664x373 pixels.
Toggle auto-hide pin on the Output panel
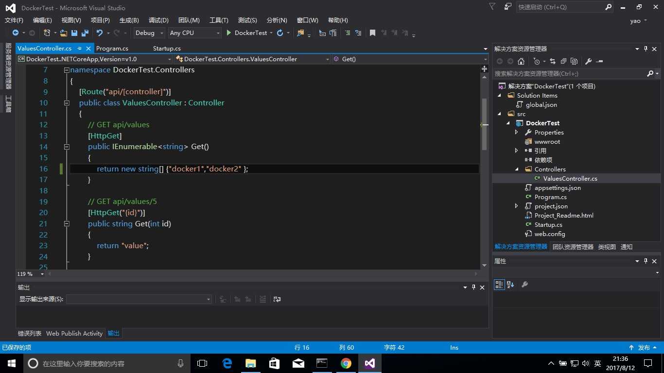pyautogui.click(x=473, y=288)
